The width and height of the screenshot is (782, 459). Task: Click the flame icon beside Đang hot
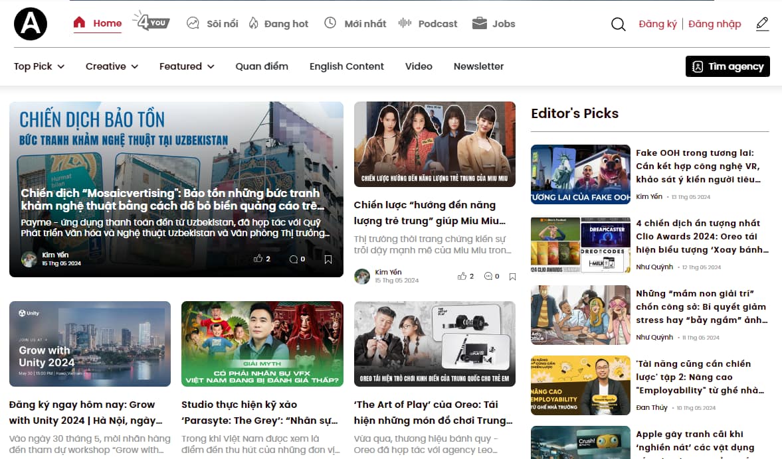click(253, 23)
